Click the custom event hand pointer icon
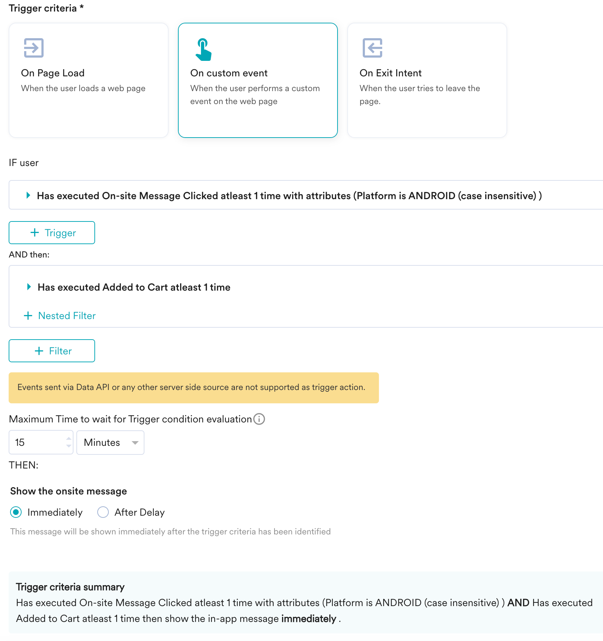Viewport: 603px width, 641px height. tap(203, 50)
